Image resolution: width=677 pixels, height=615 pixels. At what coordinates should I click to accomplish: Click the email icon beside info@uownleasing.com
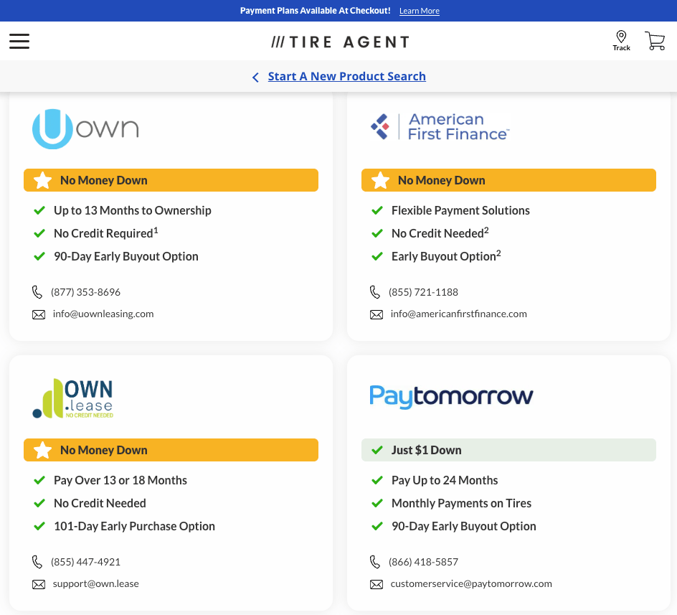[x=38, y=314]
